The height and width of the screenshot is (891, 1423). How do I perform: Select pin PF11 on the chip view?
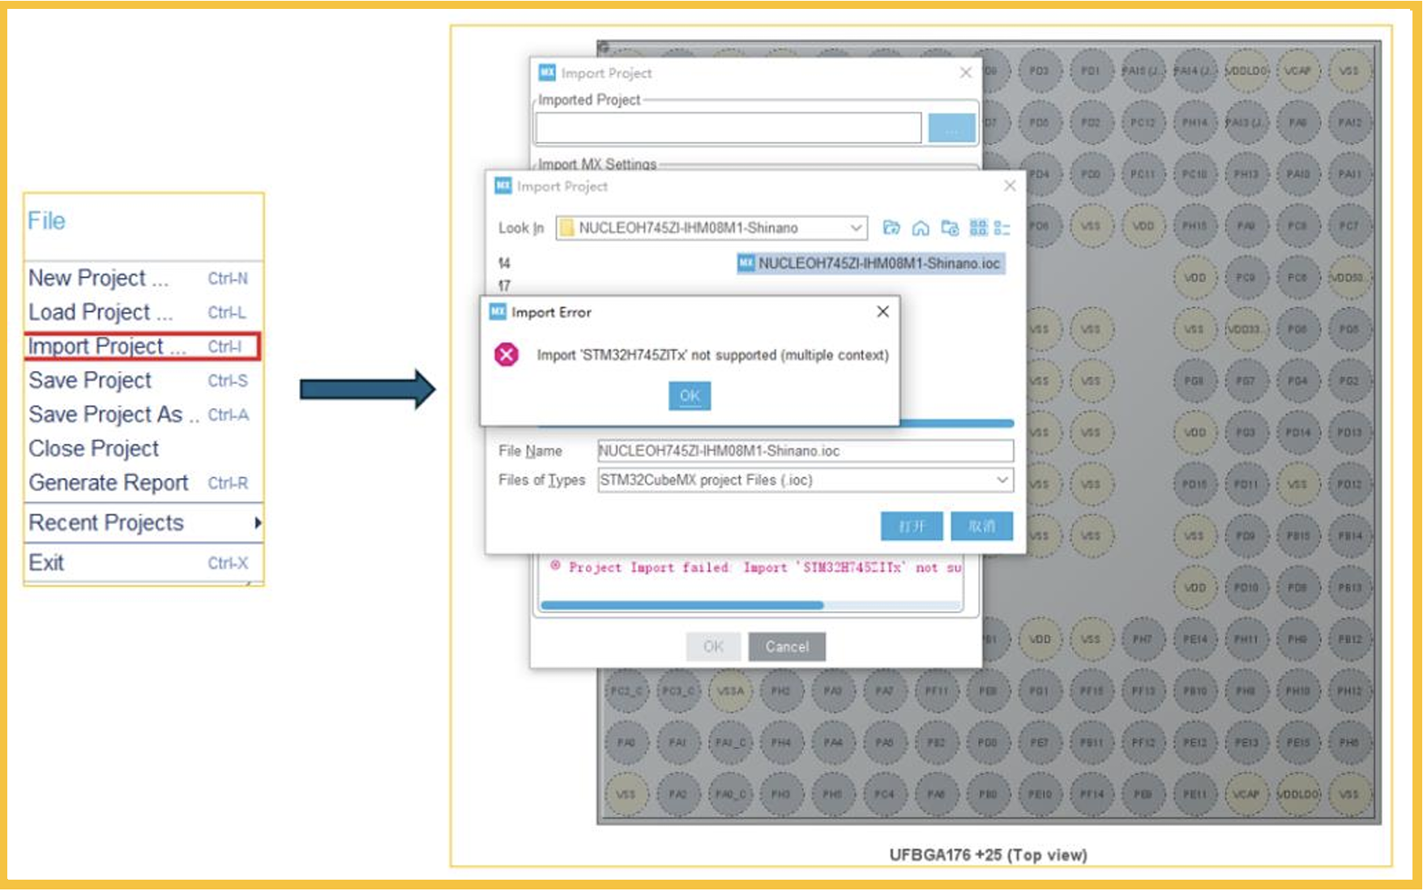coord(936,691)
